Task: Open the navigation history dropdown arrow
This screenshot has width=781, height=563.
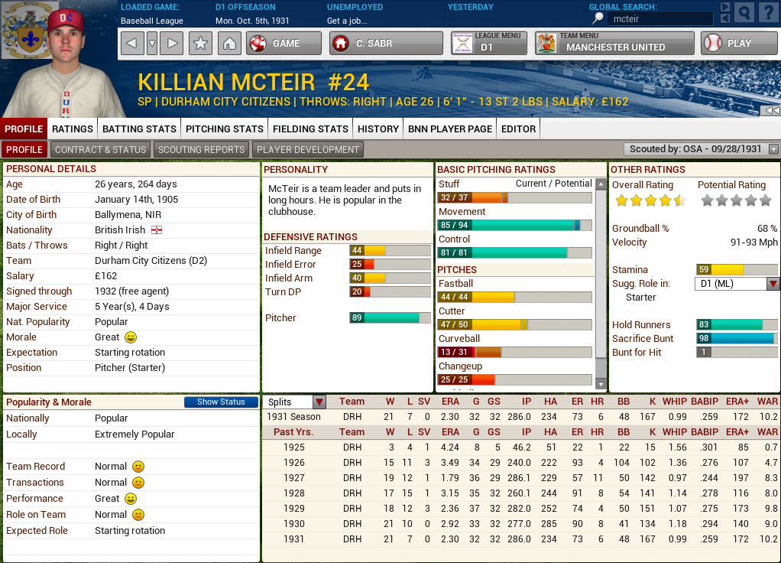Action: pos(151,44)
